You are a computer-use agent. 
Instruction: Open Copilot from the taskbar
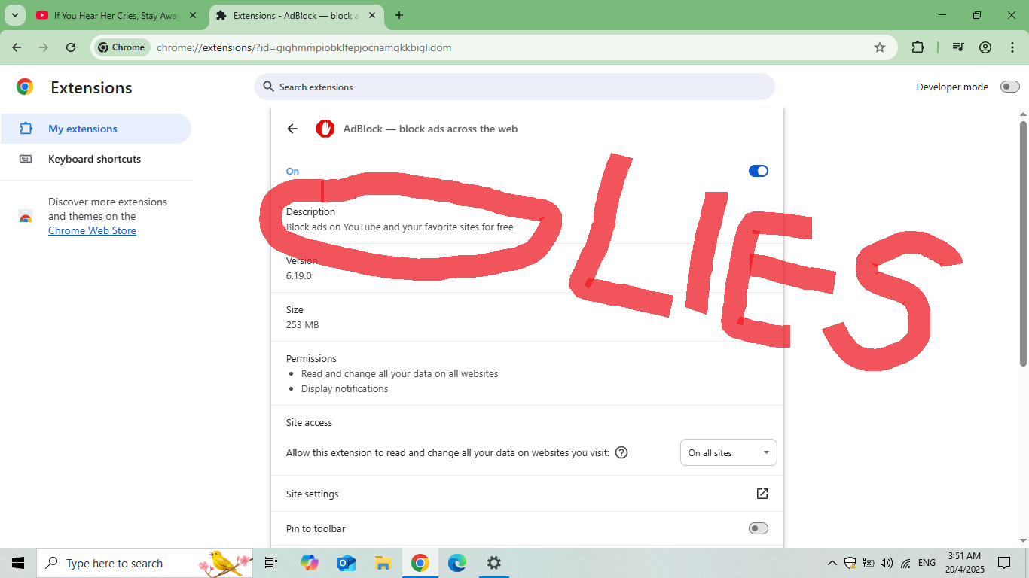click(309, 563)
